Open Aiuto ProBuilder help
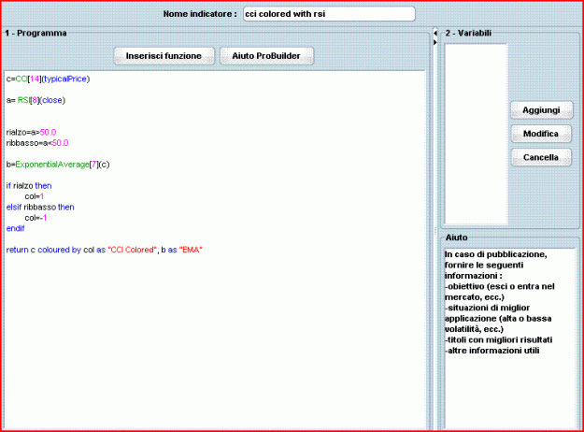 coord(266,56)
